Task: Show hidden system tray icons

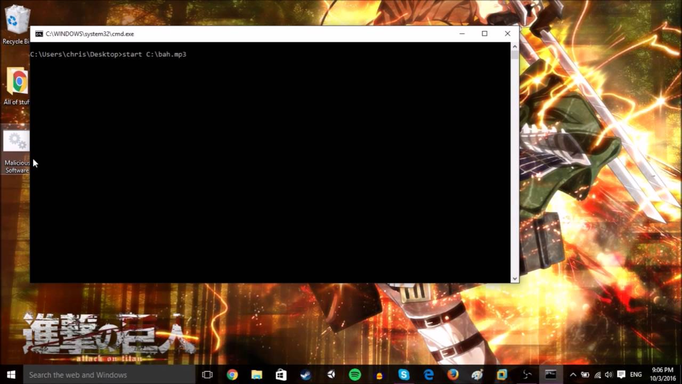Action: tap(573, 374)
